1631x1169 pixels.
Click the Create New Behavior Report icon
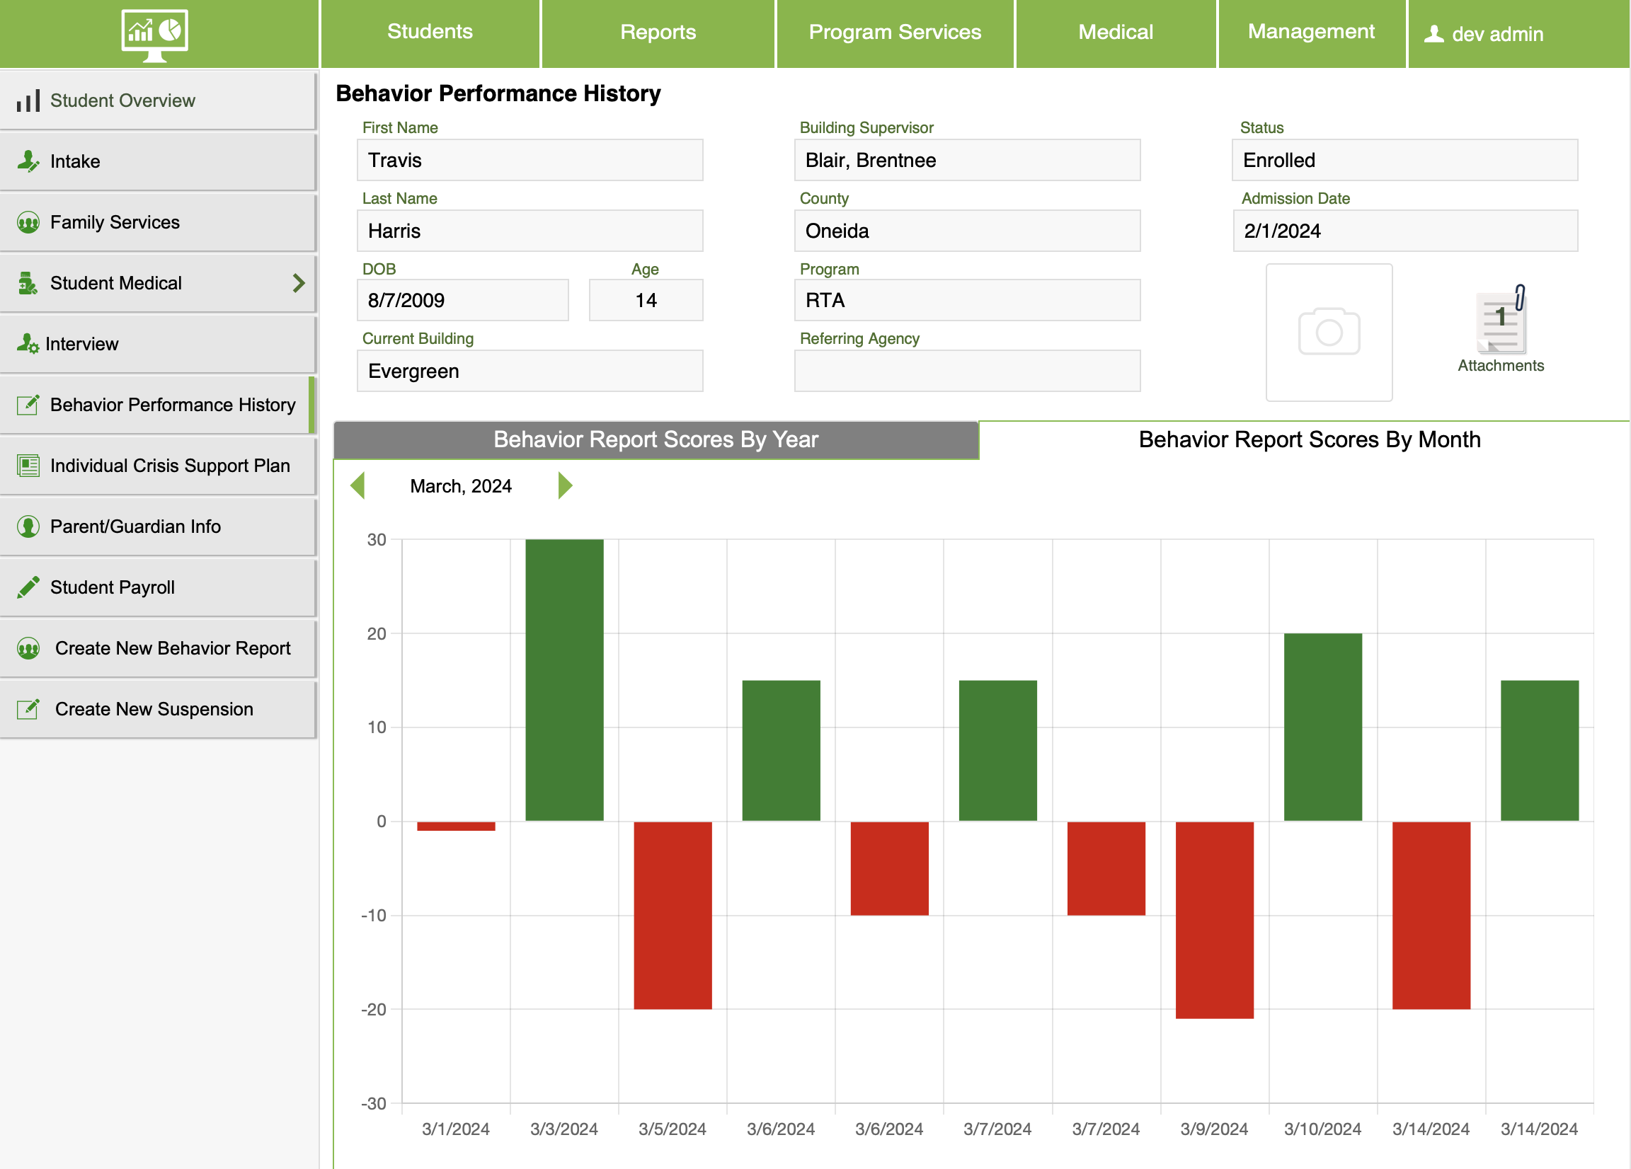28,648
